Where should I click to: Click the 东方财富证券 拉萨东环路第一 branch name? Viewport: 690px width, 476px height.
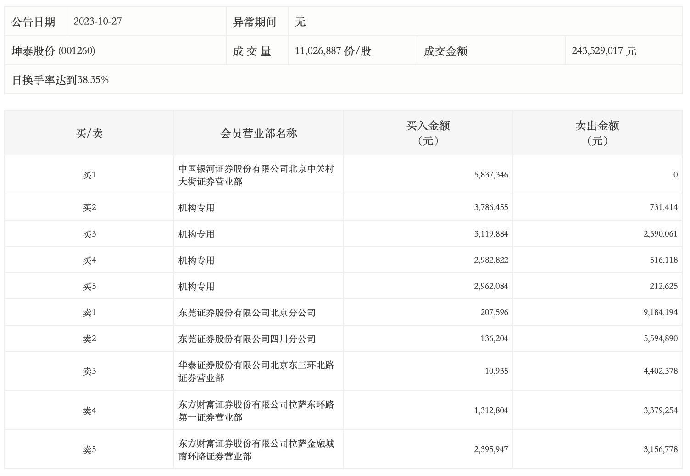[256, 411]
